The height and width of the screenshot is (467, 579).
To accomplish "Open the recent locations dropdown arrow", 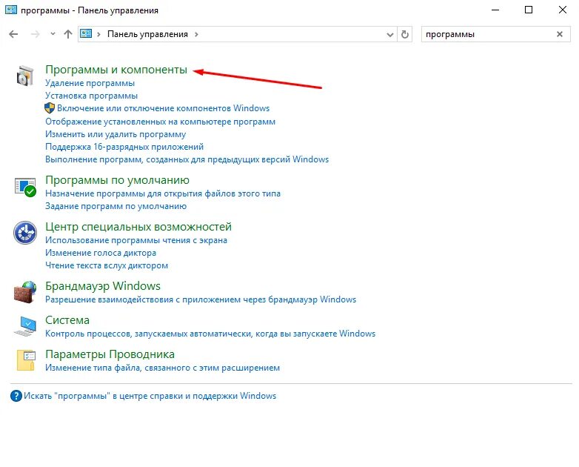I will point(53,34).
